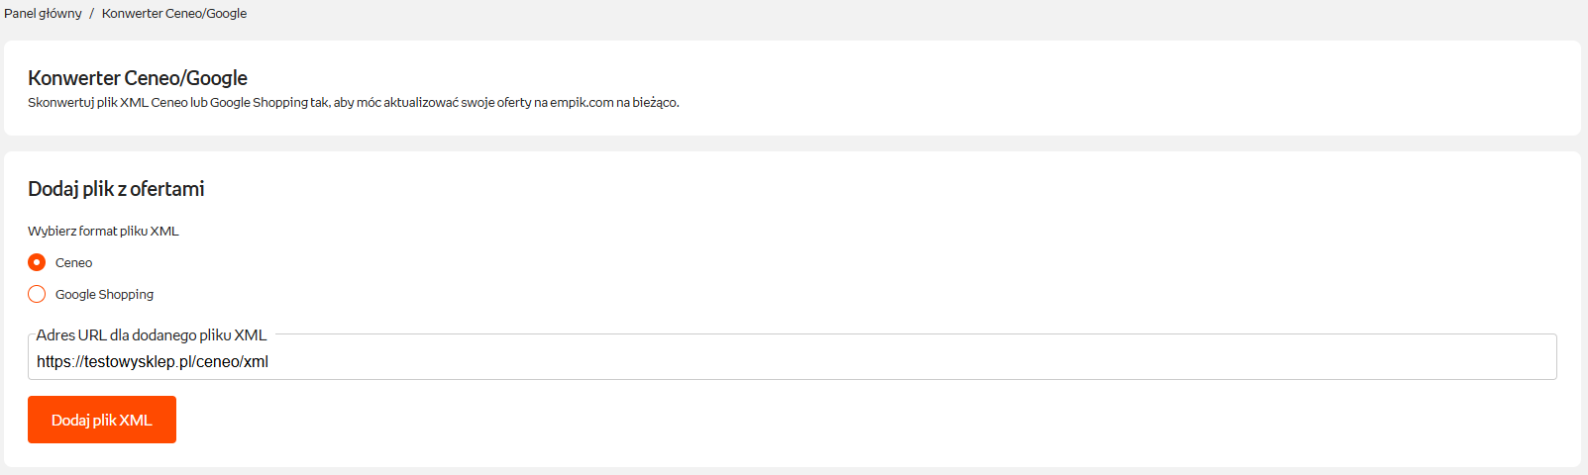This screenshot has width=1588, height=475.
Task: Click the empik.com word in description
Action: pos(582,103)
